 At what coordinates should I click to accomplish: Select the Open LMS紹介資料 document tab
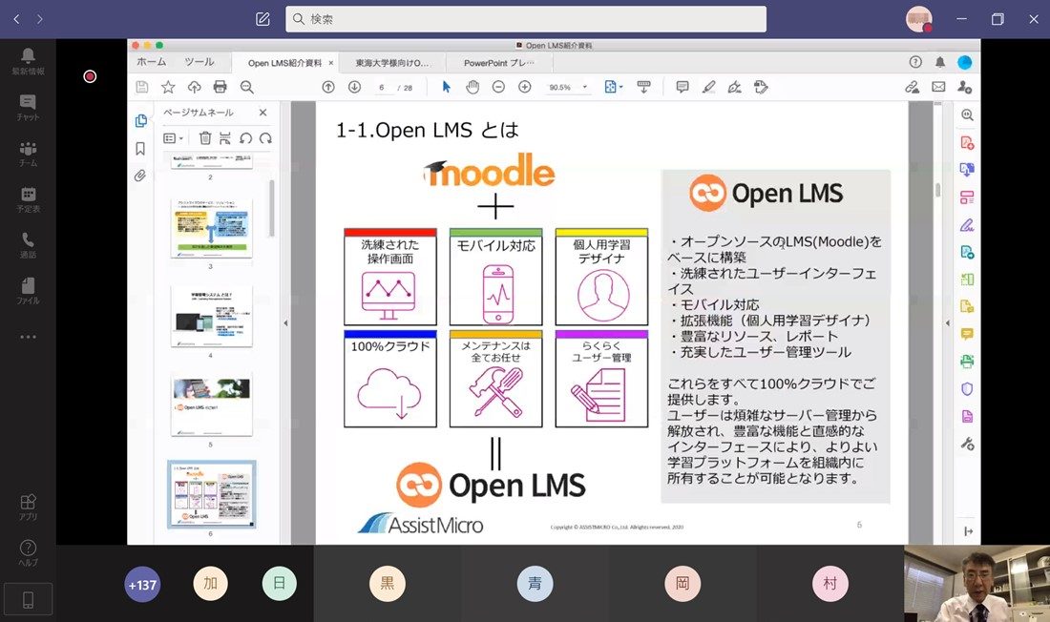point(284,63)
